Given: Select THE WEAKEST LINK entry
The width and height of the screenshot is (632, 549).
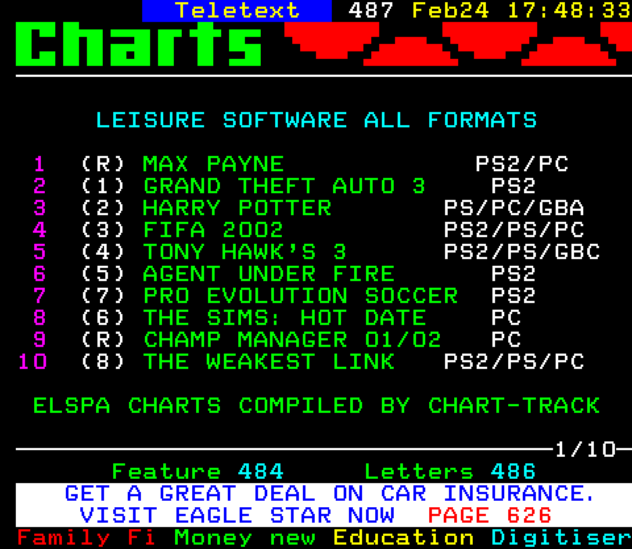Looking at the screenshot, I should pos(269,362).
